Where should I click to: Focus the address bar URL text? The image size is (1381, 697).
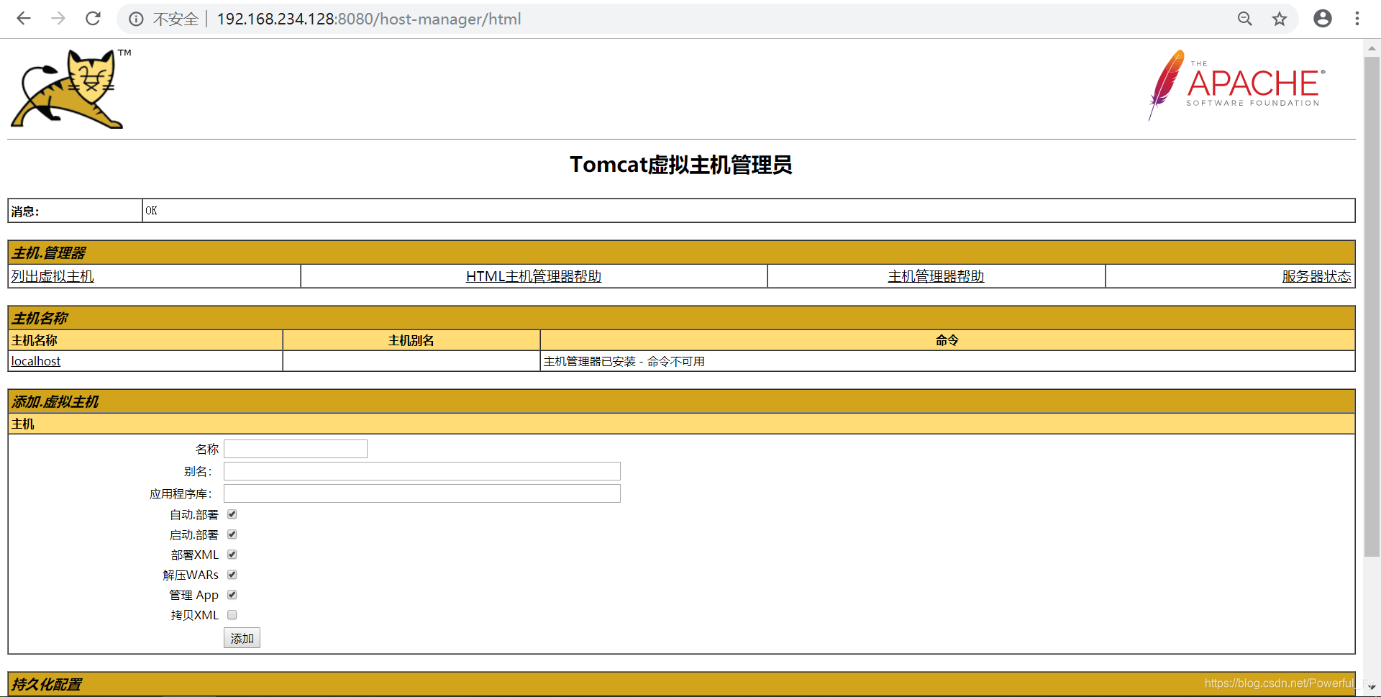click(369, 19)
